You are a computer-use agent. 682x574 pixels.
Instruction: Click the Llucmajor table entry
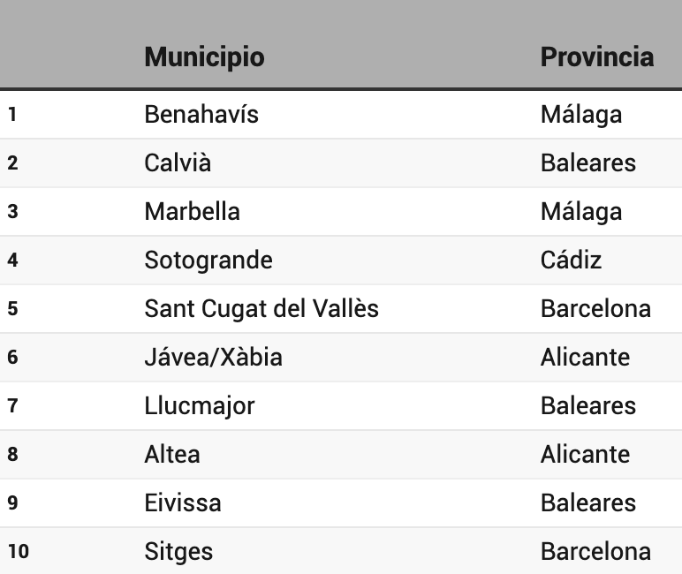(199, 406)
